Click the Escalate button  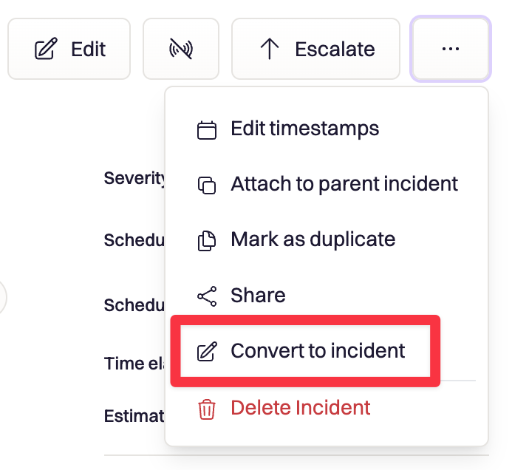[x=315, y=49]
